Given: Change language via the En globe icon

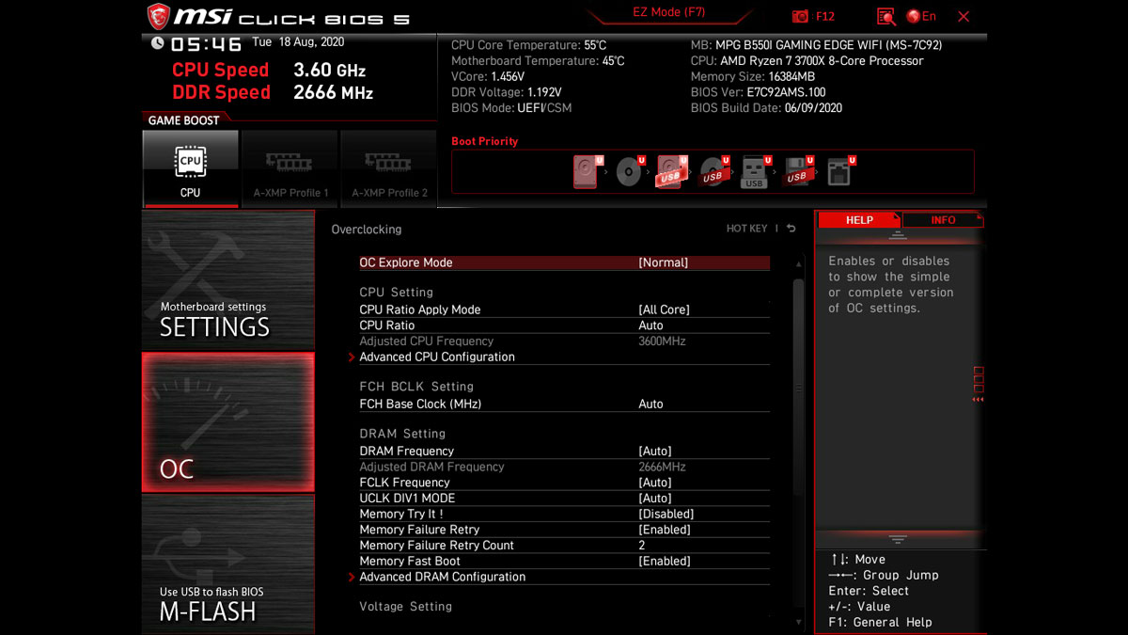Looking at the screenshot, I should coord(921,16).
